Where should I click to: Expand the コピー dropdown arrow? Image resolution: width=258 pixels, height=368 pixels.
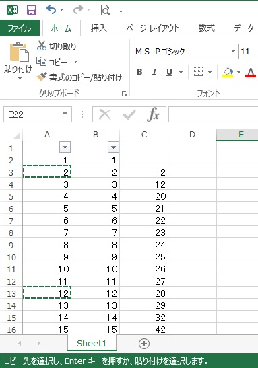click(x=75, y=62)
